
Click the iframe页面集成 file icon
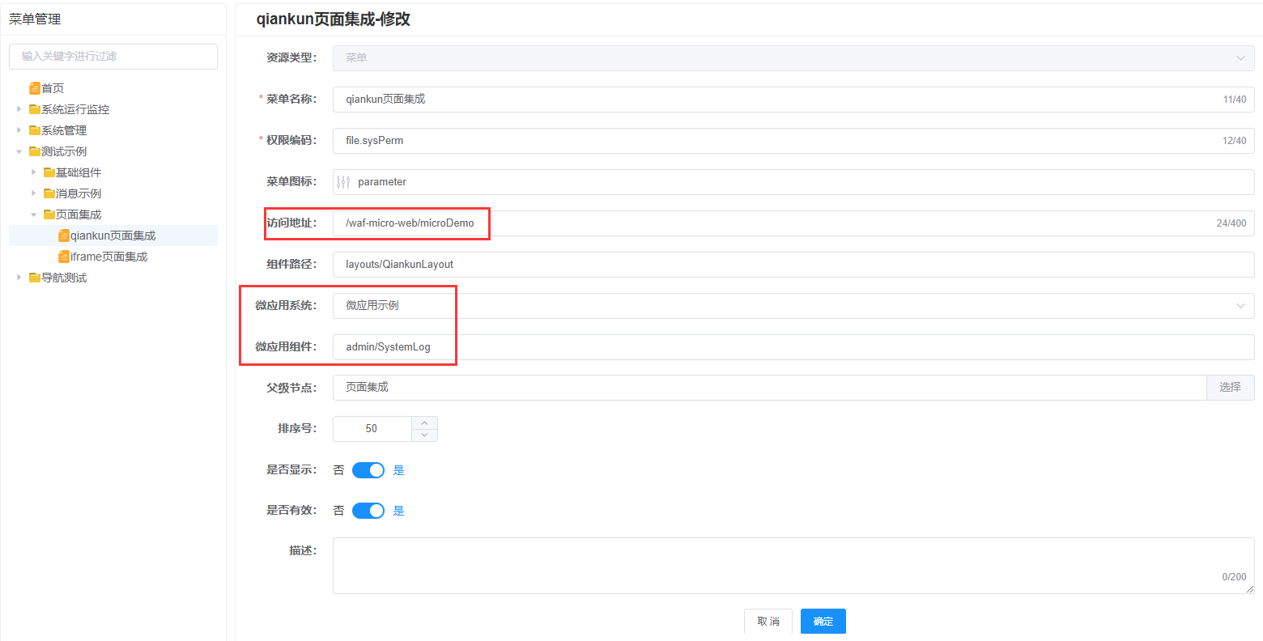pos(64,257)
